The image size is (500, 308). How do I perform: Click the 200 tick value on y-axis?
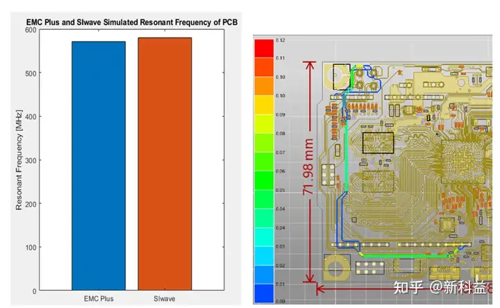[31, 204]
